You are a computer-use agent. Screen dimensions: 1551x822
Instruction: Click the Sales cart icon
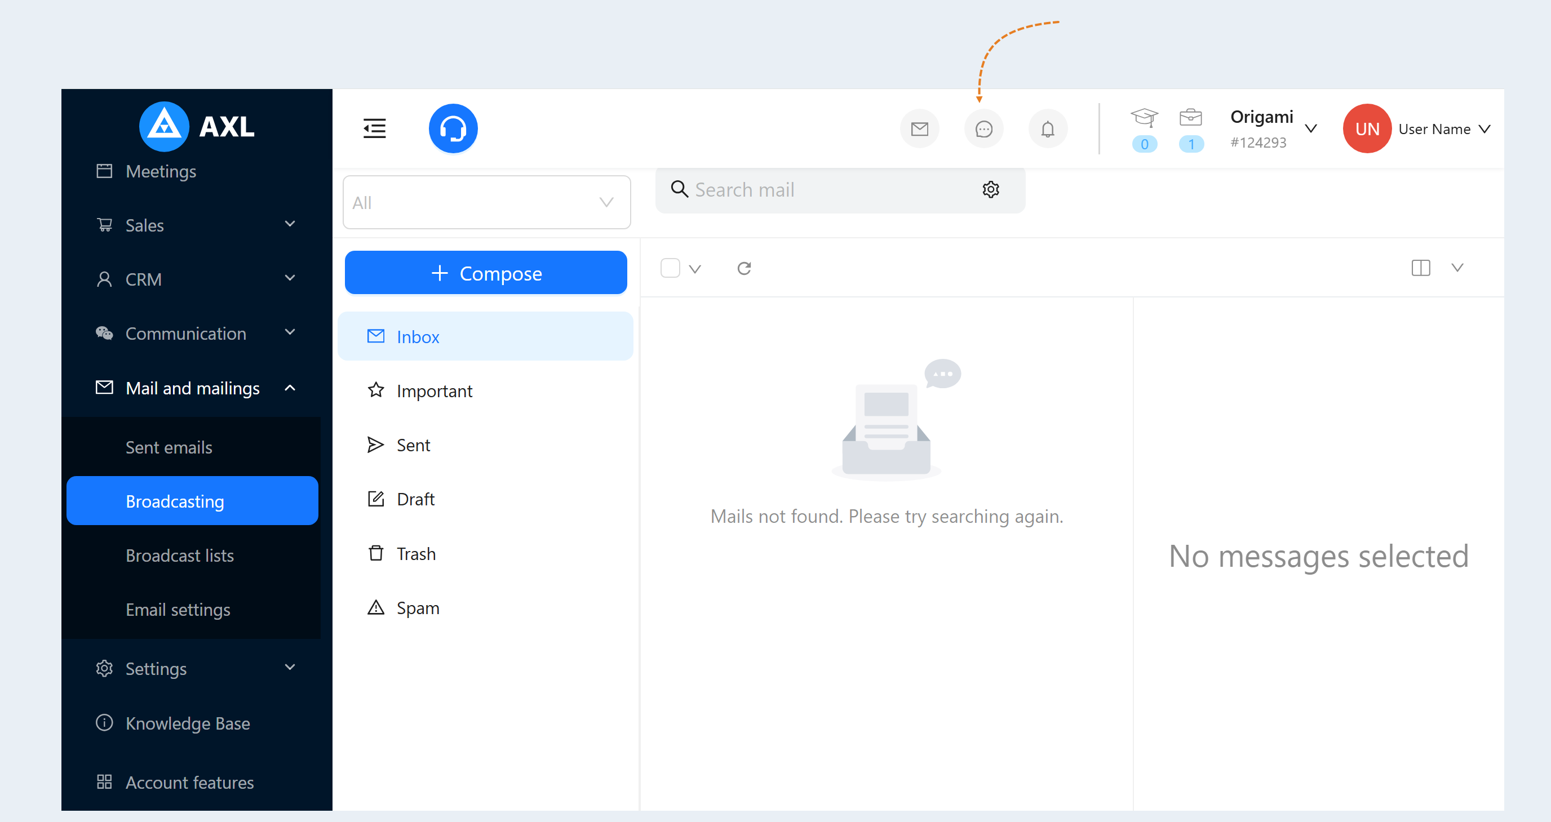[x=104, y=225]
